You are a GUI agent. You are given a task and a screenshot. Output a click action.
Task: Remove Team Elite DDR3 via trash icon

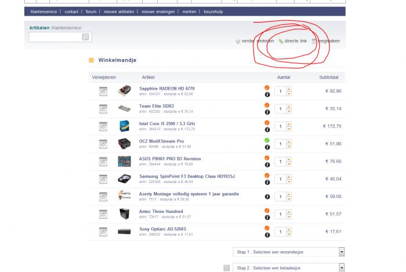[103, 109]
